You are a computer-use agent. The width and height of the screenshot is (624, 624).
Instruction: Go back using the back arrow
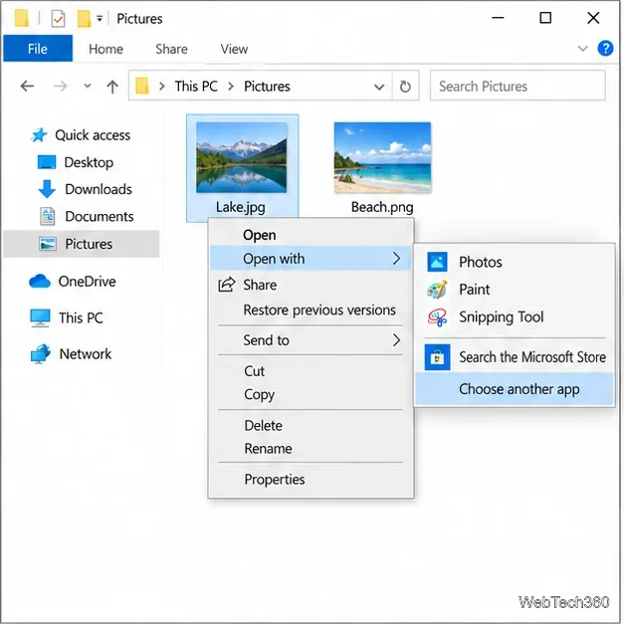point(27,86)
